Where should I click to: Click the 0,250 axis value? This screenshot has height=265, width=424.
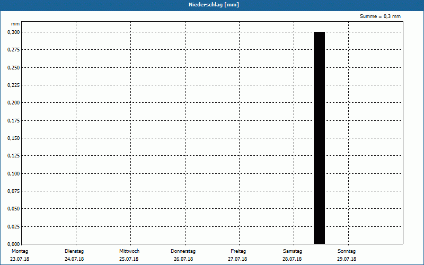(x=14, y=68)
